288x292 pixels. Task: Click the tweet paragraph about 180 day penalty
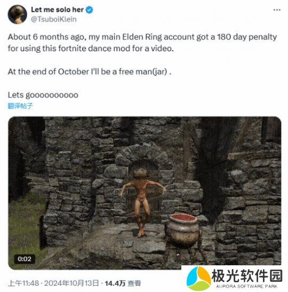coord(142,43)
